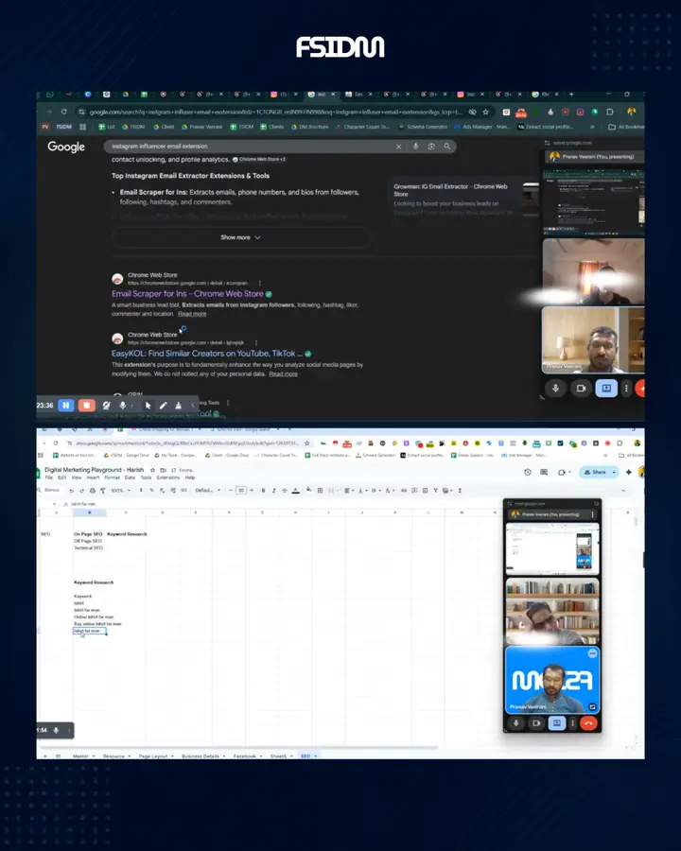This screenshot has width=681, height=851.
Task: Open SEO sheet tab dropdown arrow
Action: [x=316, y=756]
